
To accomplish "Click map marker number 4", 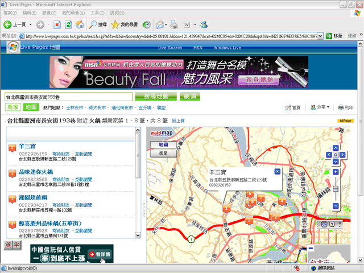I will click(282, 201).
